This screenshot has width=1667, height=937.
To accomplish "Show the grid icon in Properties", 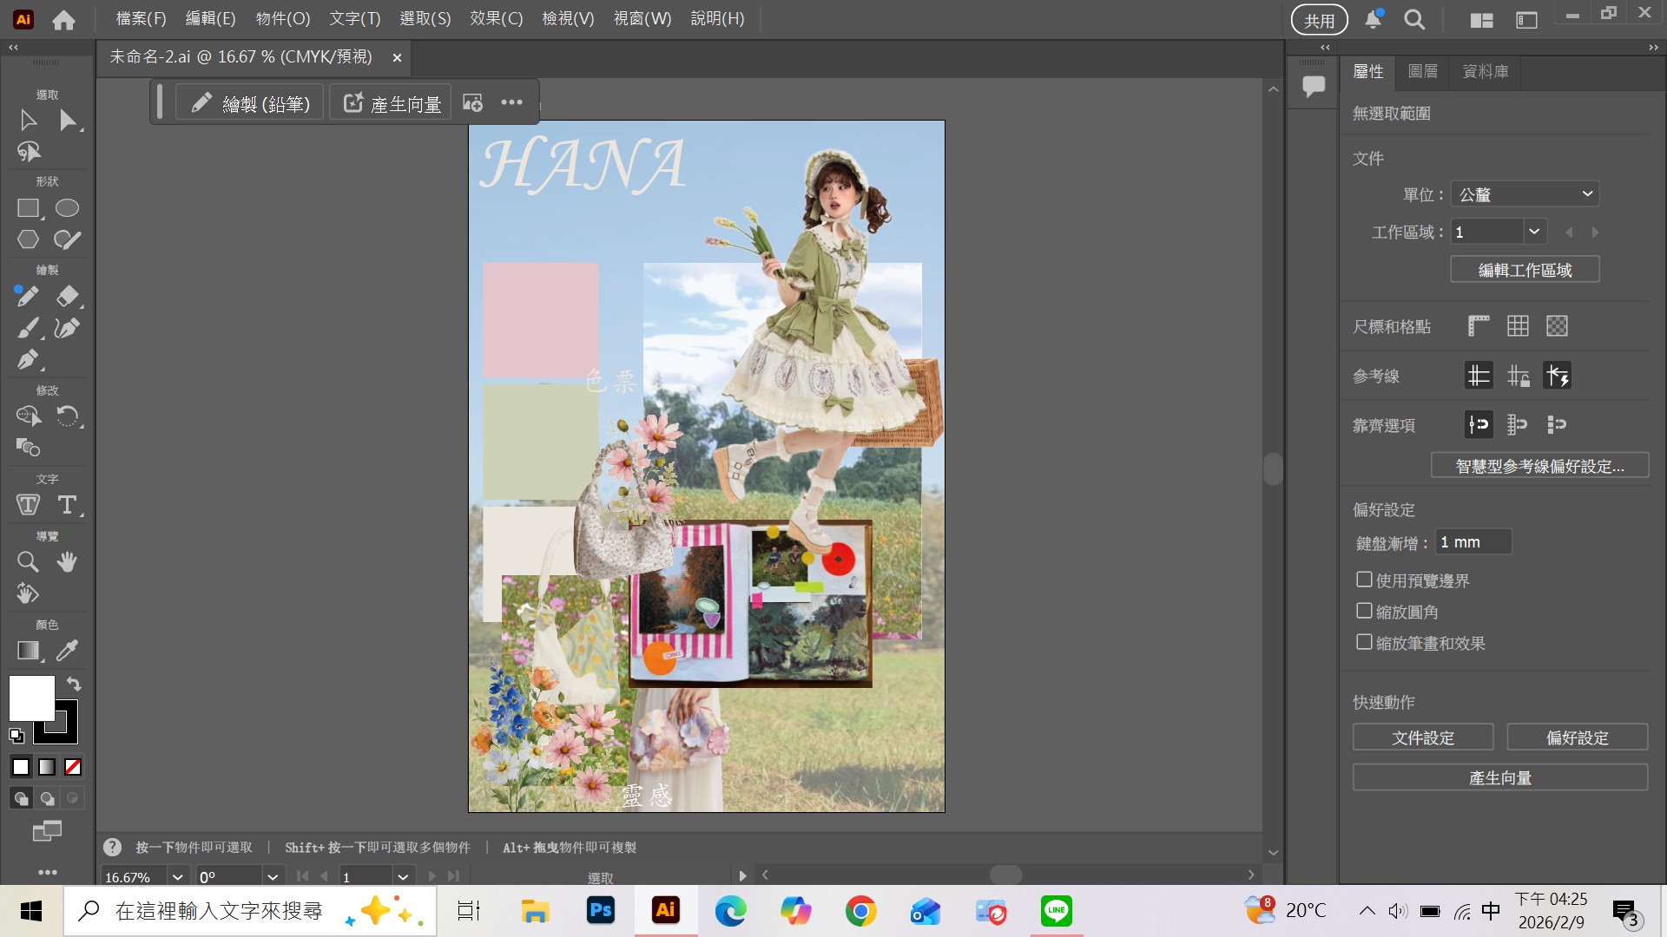I will [1518, 326].
